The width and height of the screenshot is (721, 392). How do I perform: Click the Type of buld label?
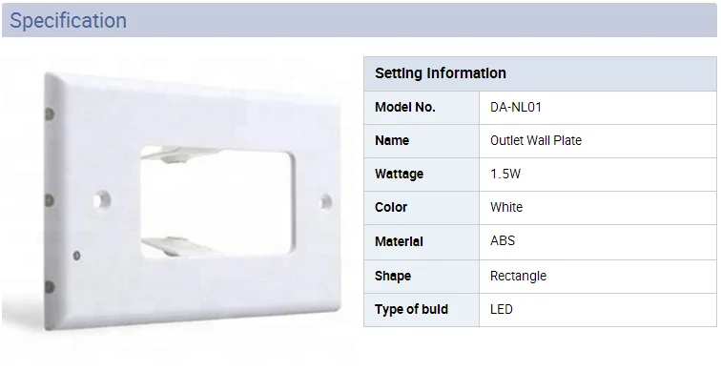click(x=411, y=309)
